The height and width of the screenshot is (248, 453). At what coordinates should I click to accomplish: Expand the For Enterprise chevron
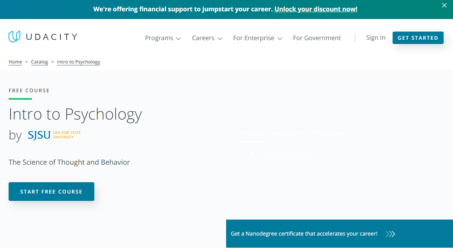(280, 39)
